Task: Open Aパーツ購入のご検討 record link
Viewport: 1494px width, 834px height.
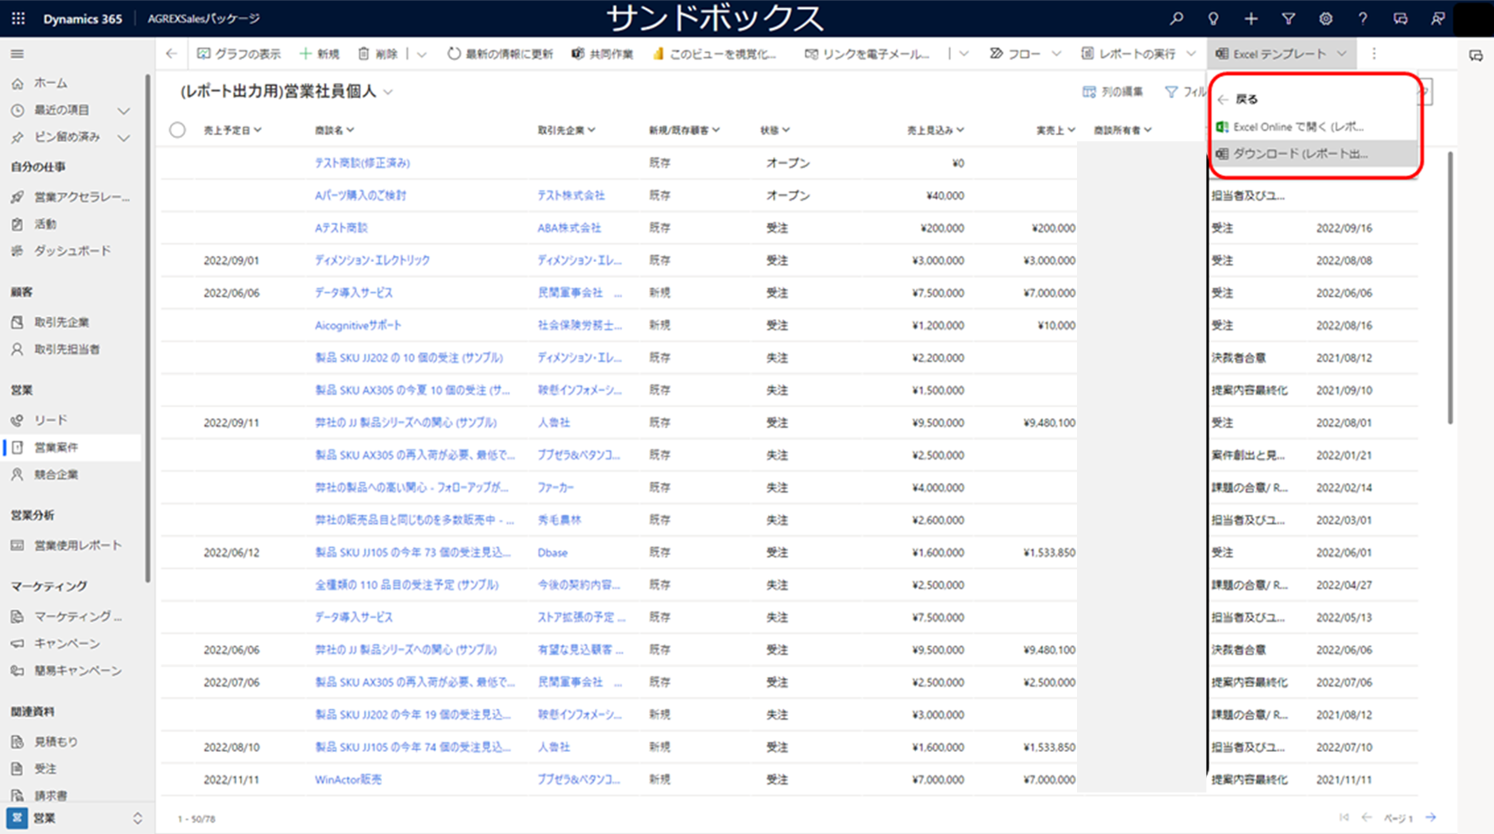Action: tap(360, 196)
